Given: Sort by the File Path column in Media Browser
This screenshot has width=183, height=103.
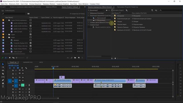Looking at the screenshot, I should pos(139,13).
